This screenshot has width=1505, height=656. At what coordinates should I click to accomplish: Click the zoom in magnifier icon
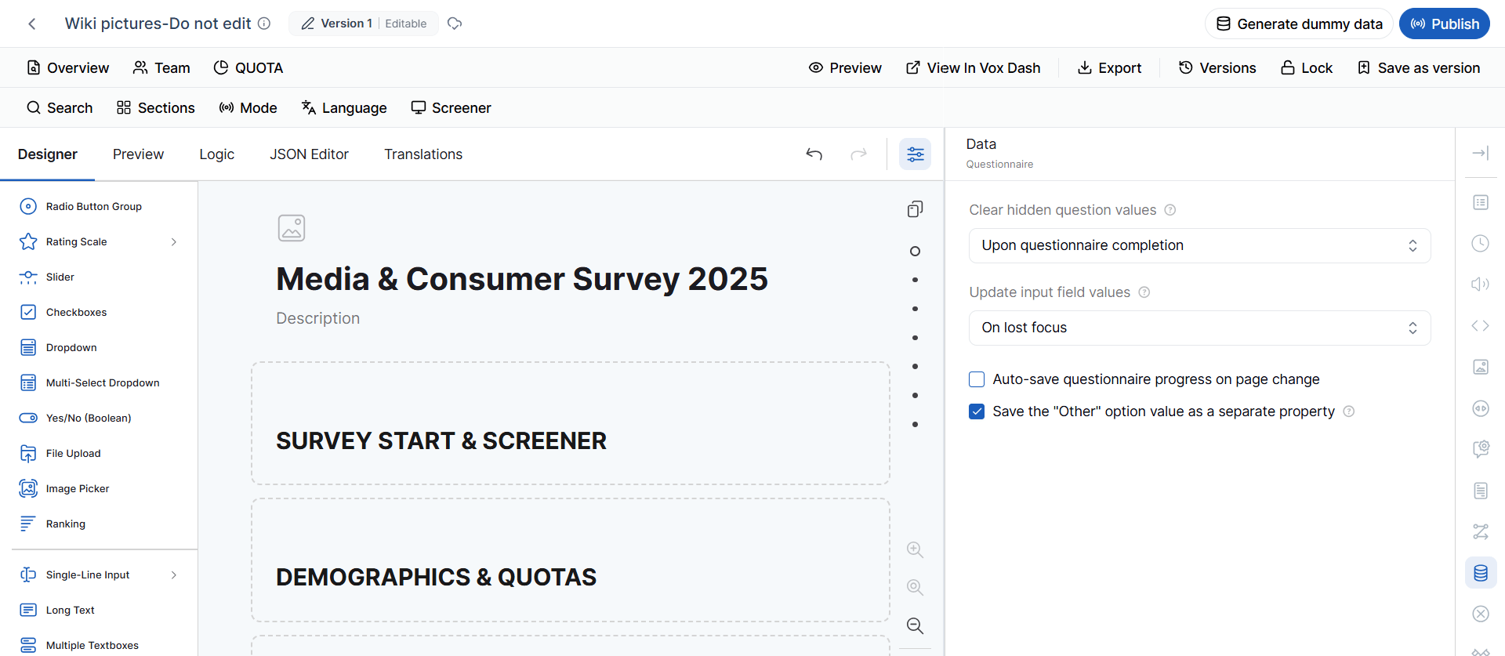[x=915, y=549]
